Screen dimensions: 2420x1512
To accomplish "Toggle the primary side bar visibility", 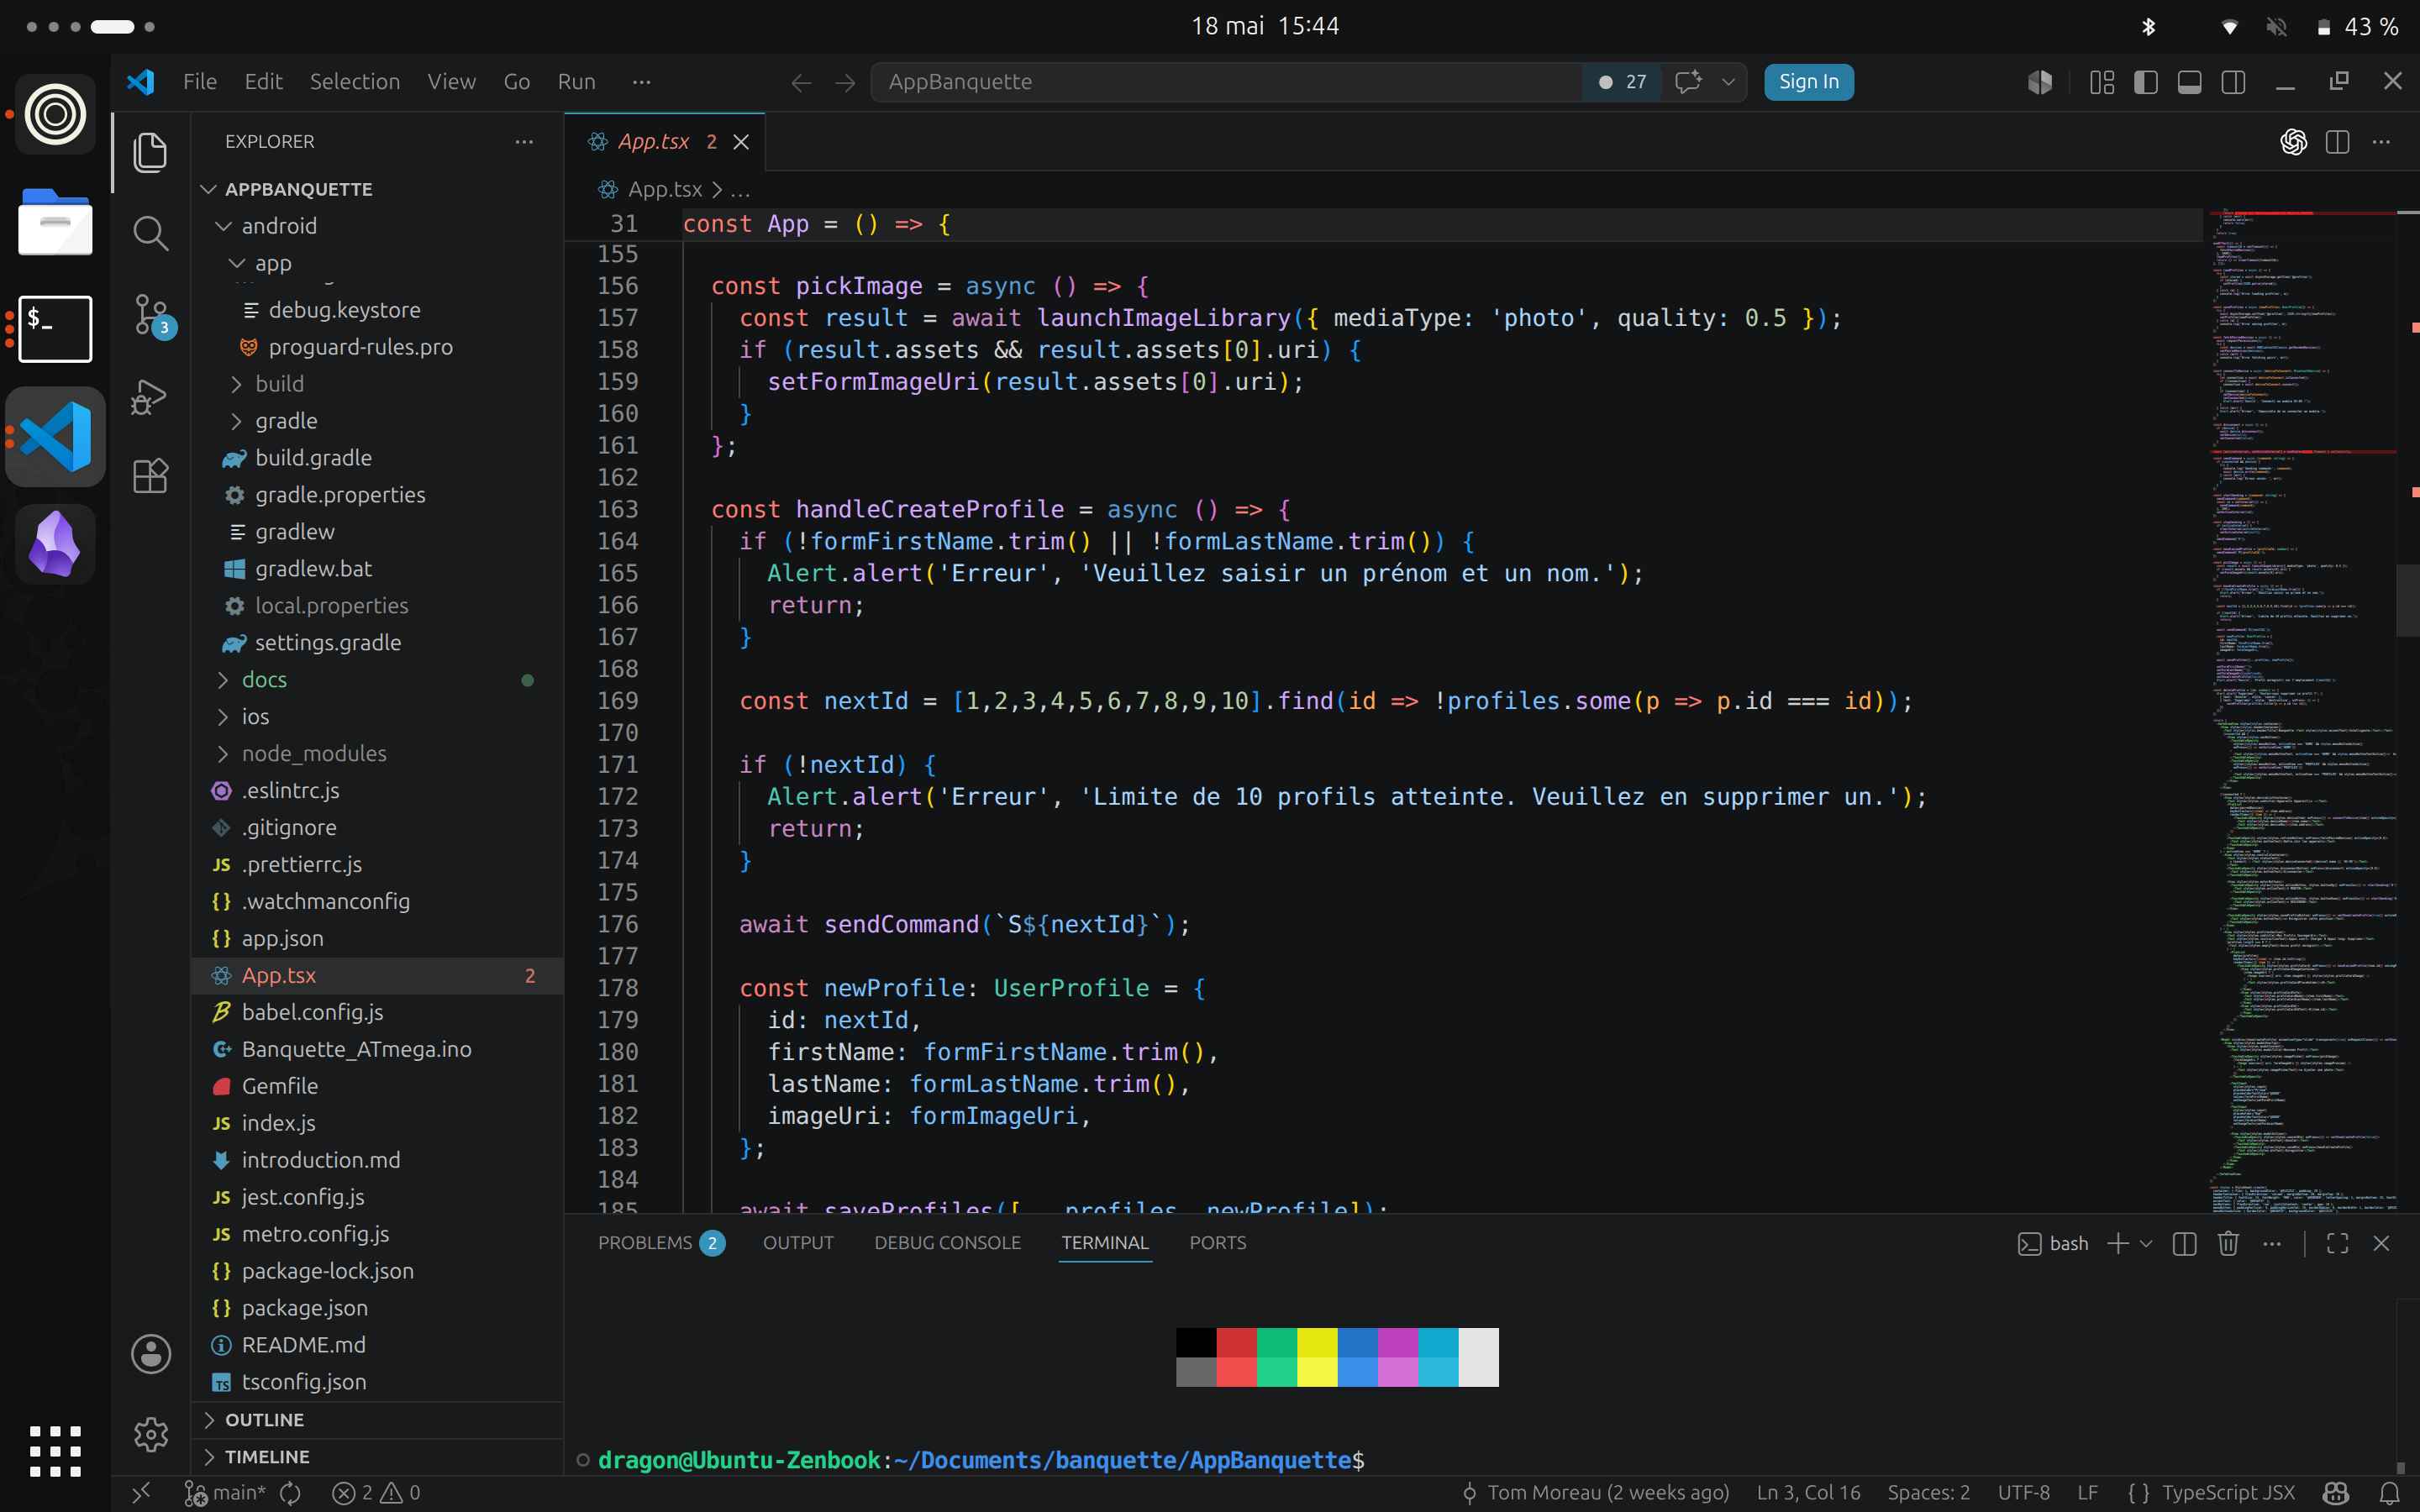I will [x=2145, y=82].
